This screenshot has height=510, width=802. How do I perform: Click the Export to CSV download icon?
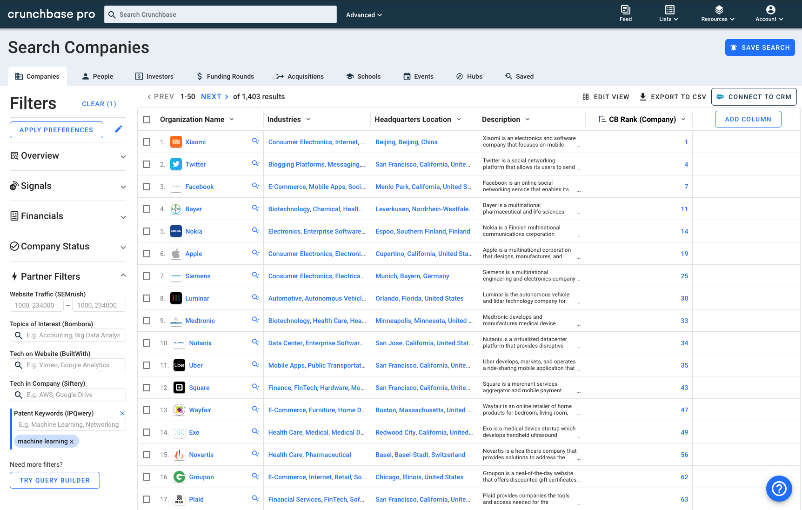click(643, 97)
